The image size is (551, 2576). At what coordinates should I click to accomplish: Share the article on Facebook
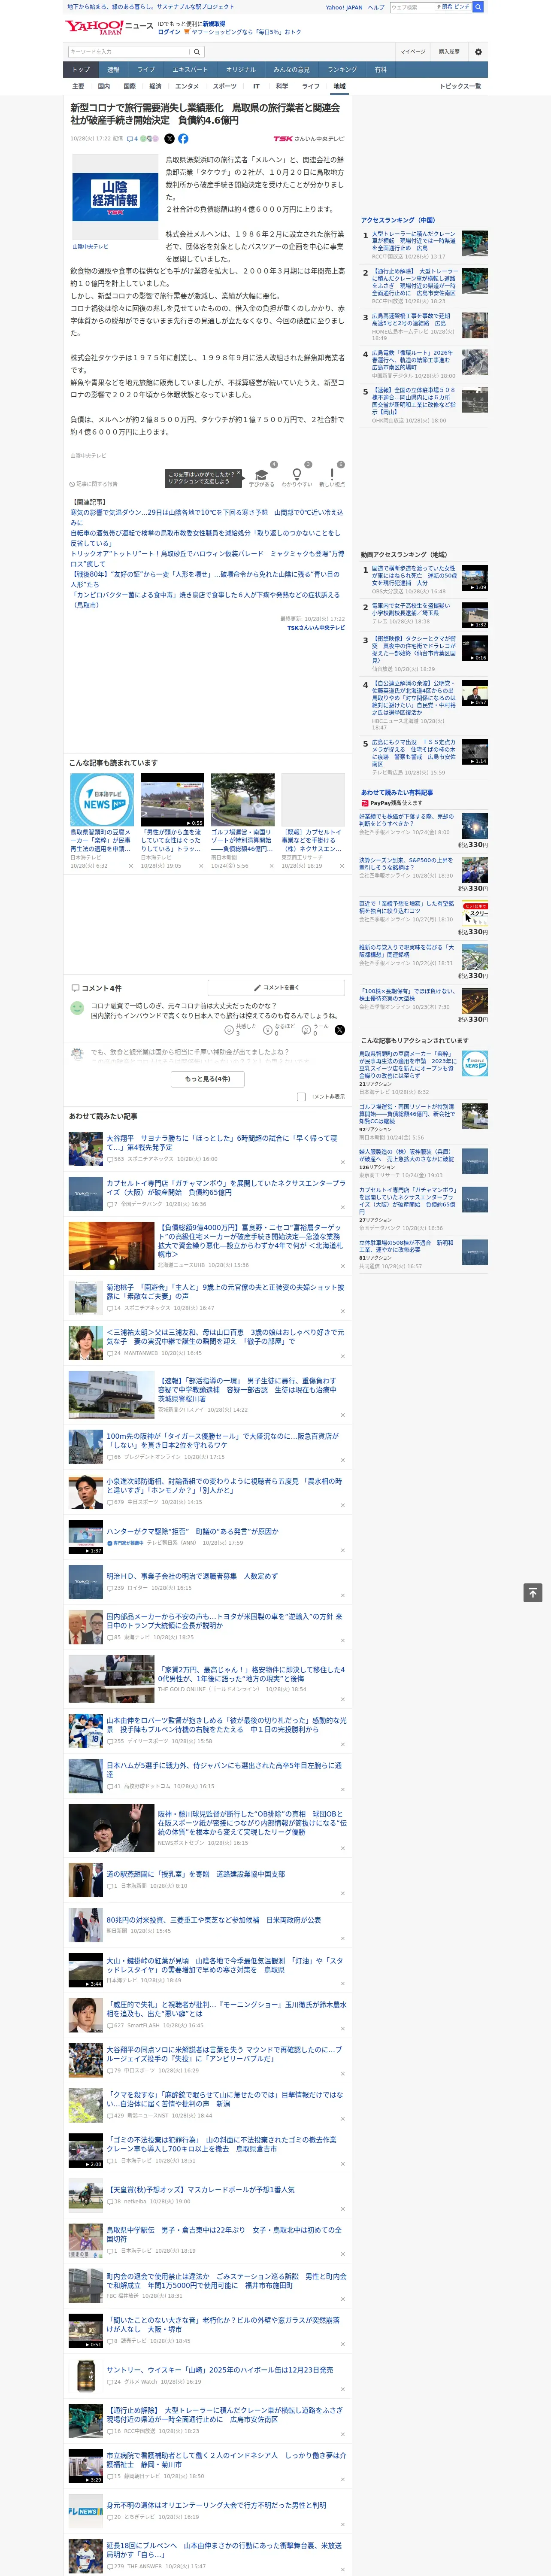coord(183,139)
